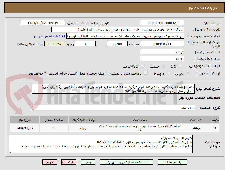
Task: Select the کالا radio button
Action: coord(180,66)
